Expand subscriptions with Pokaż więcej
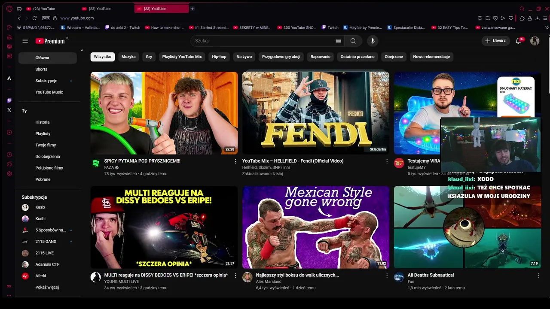This screenshot has height=309, width=550. pos(48,287)
